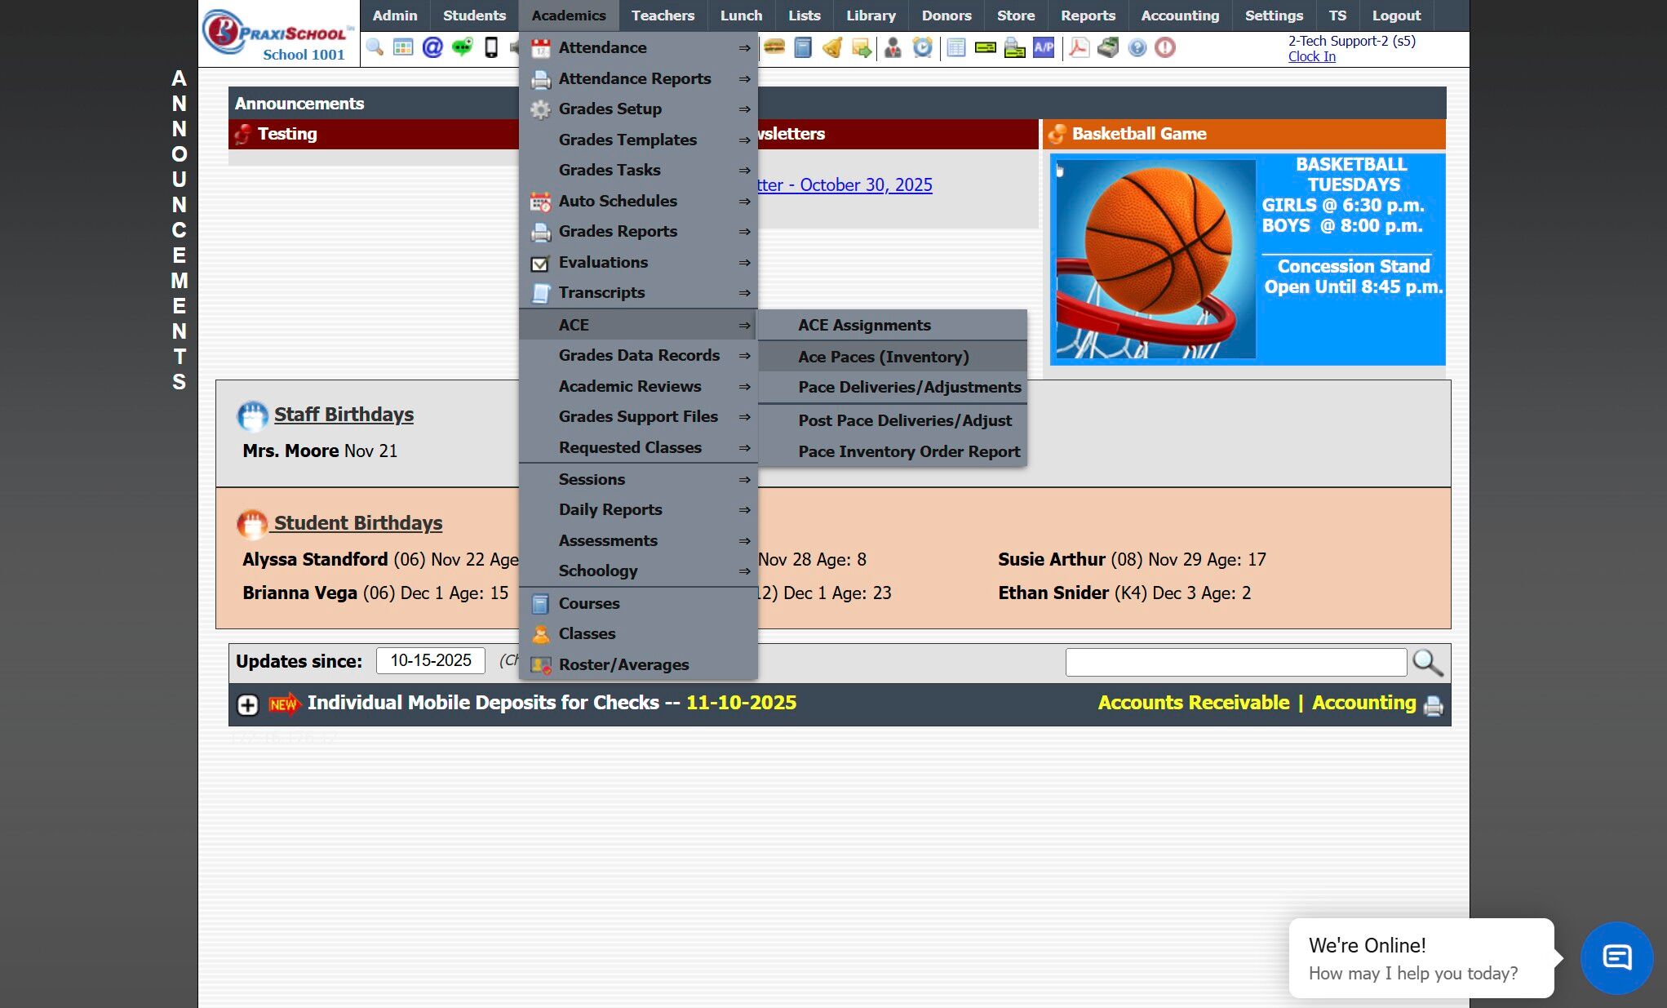Open the Accounting menu bar item
The image size is (1667, 1008).
coord(1180,16)
